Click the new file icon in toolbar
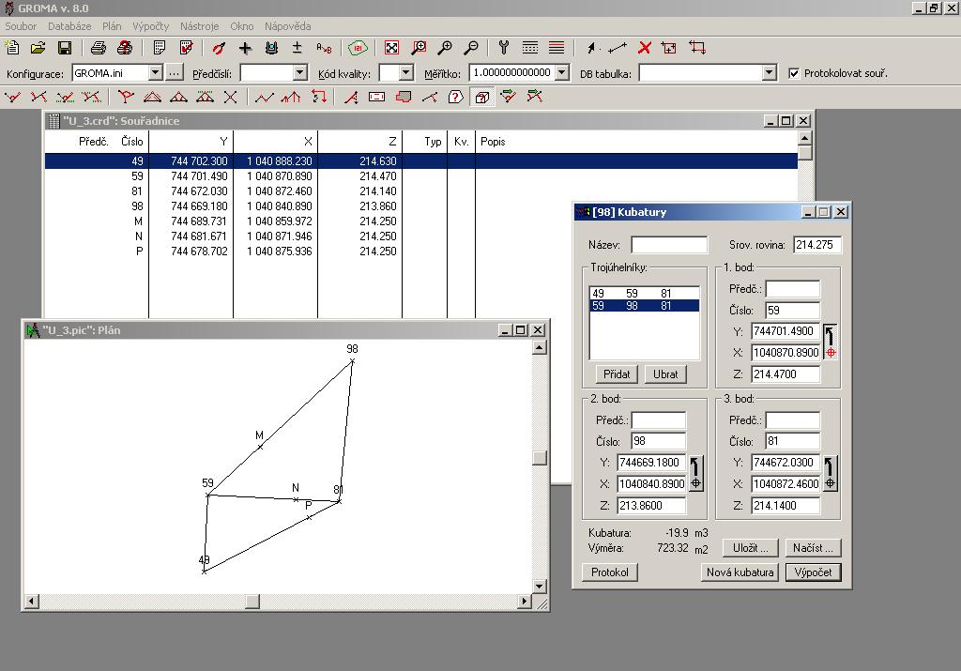This screenshot has width=961, height=671. coord(12,48)
